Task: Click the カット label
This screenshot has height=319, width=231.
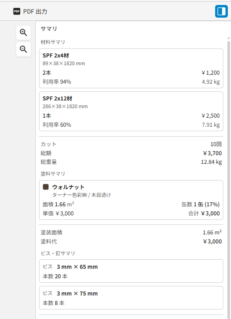Action: 48,144
